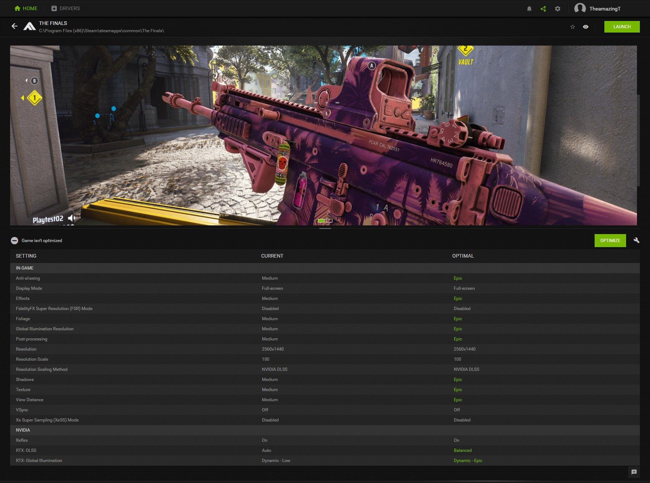
Task: Open the notifications bell
Action: 529,9
